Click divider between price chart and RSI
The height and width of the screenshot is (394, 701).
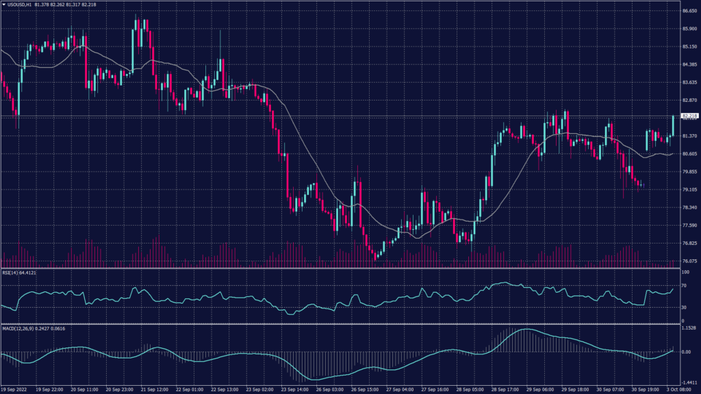click(x=342, y=269)
